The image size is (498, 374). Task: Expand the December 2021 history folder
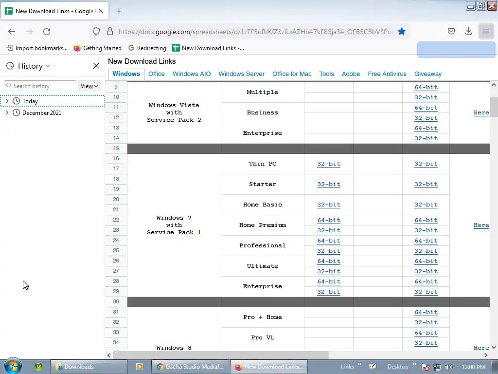[7, 112]
